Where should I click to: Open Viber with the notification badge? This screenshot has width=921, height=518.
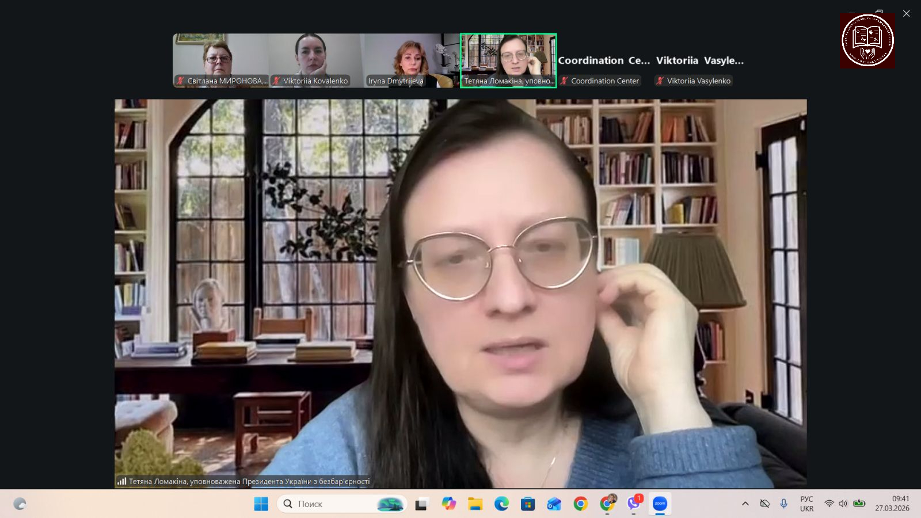[x=634, y=504]
